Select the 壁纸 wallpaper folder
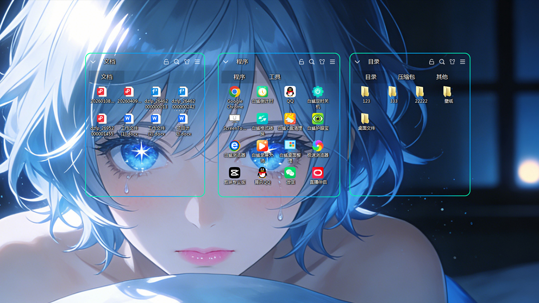This screenshot has height=303, width=539. coord(448,92)
